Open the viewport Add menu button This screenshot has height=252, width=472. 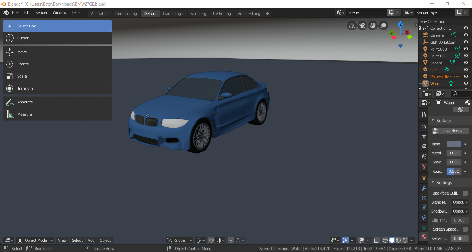click(91, 240)
